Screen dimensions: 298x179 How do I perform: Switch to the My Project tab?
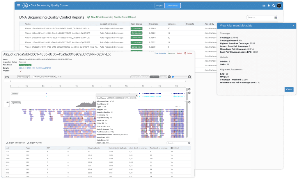coord(172,5)
